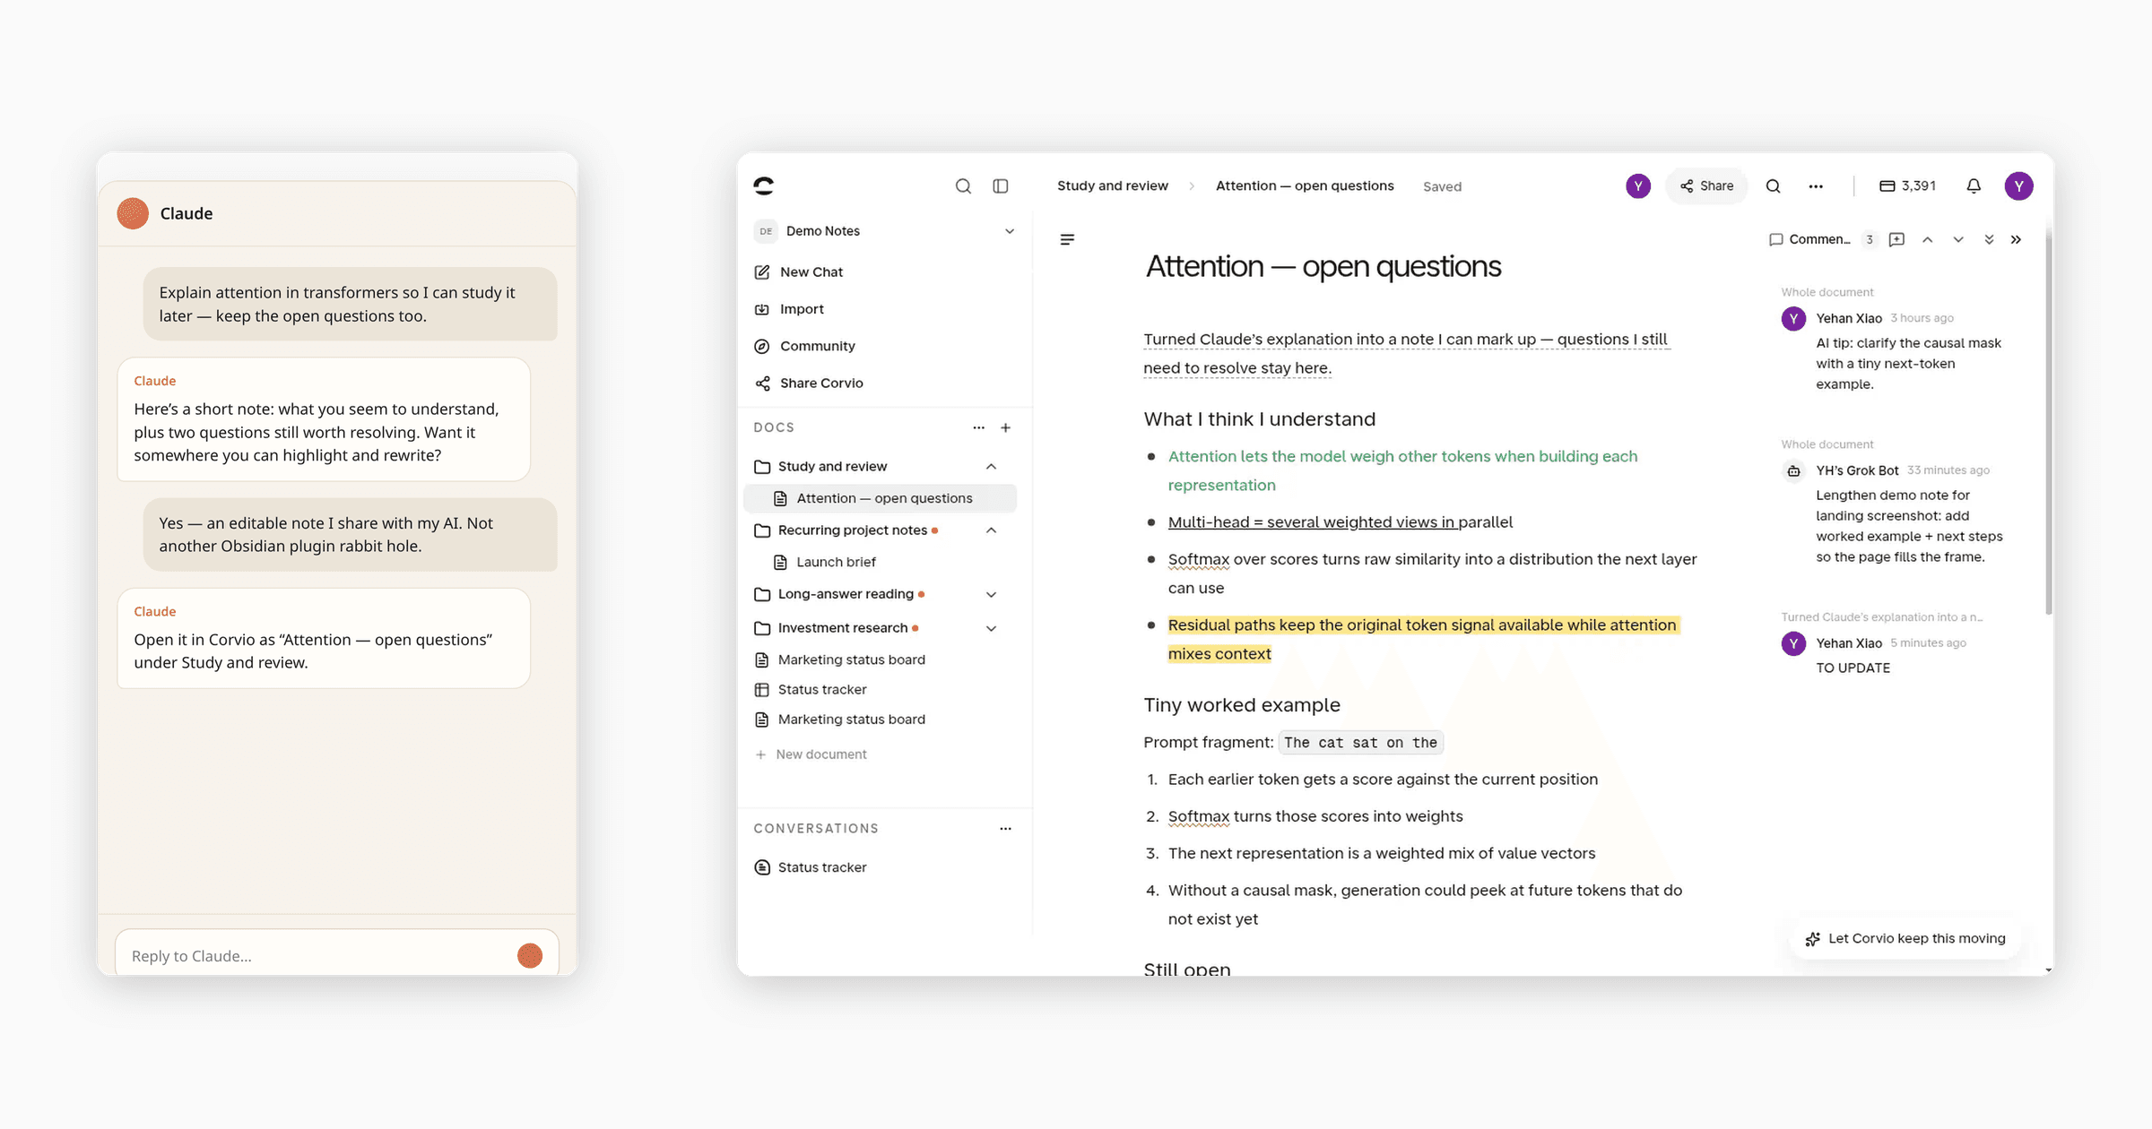Click the 3,391 credits counter
Screen dimensions: 2152x1129
point(1907,185)
